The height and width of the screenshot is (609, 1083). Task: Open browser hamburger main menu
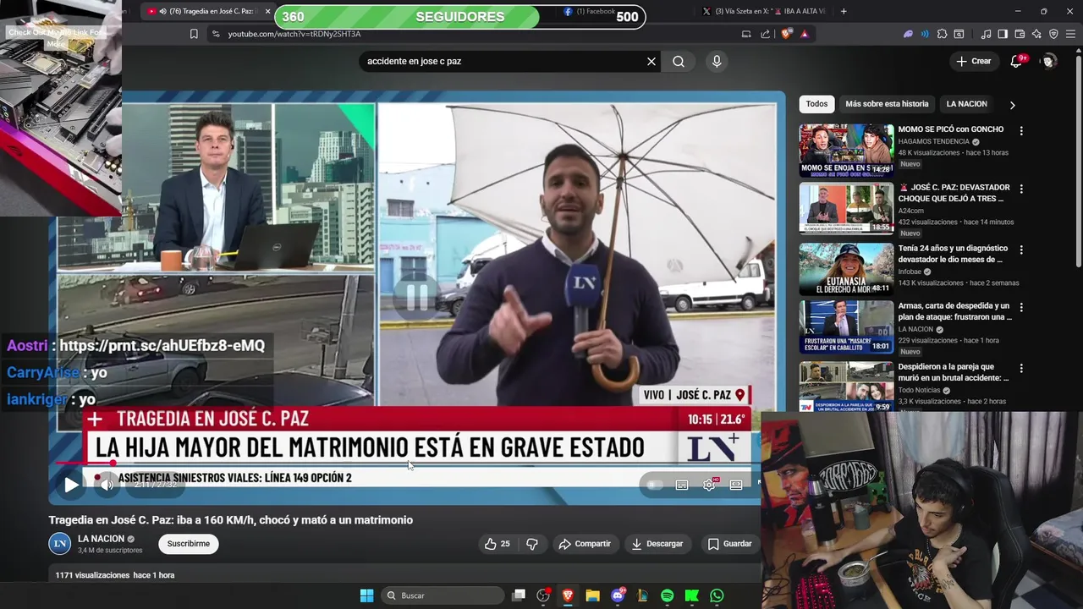(x=1070, y=34)
